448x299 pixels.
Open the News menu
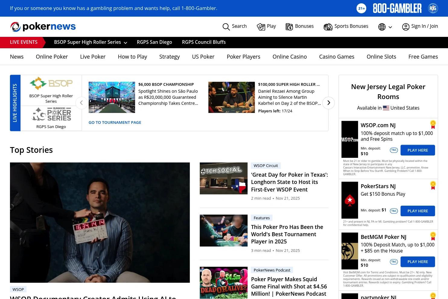(x=17, y=57)
